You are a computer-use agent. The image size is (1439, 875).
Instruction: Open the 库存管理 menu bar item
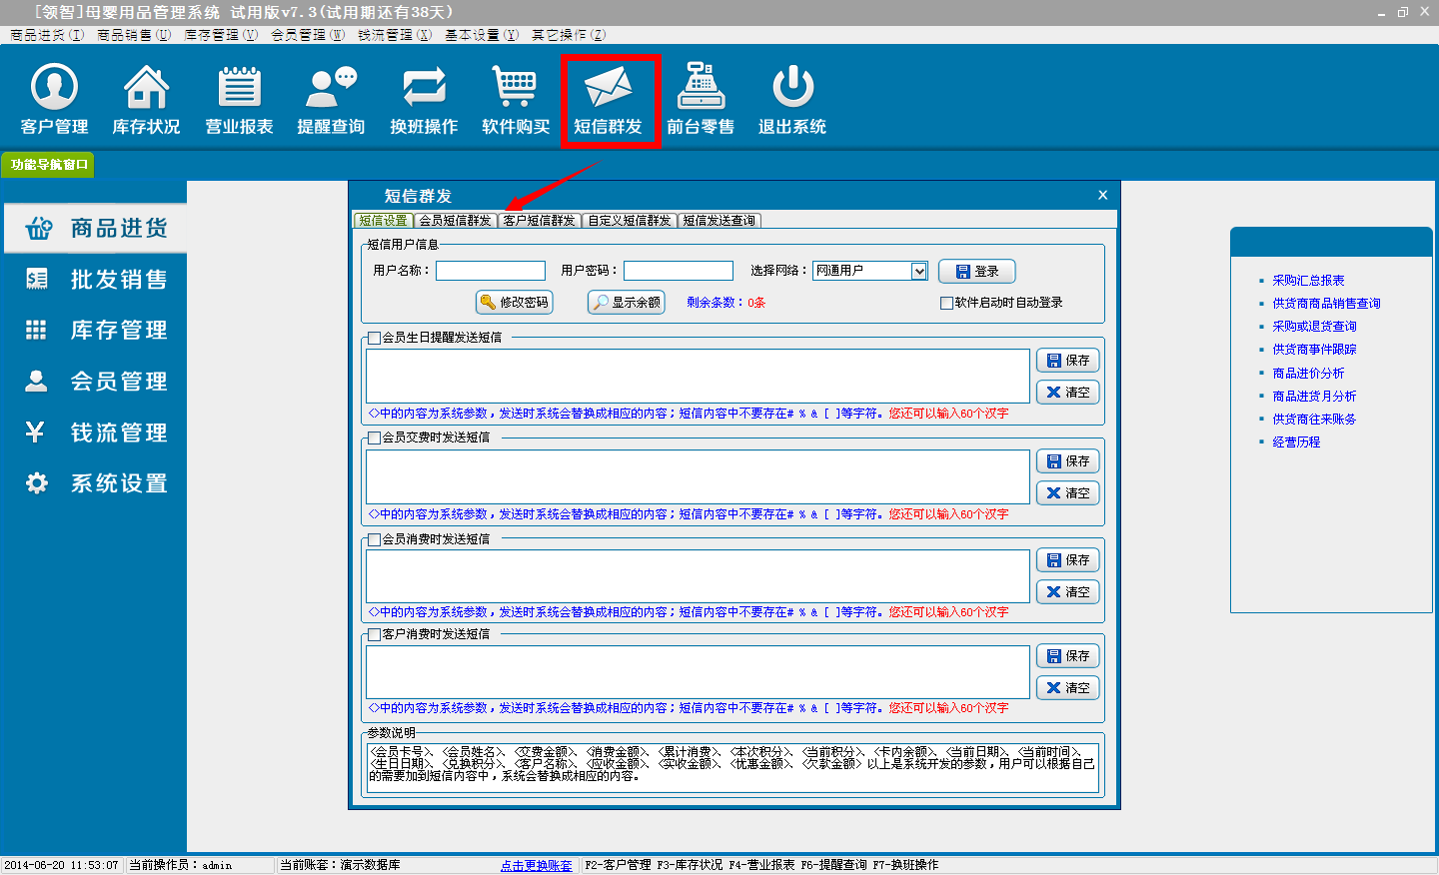[x=220, y=35]
